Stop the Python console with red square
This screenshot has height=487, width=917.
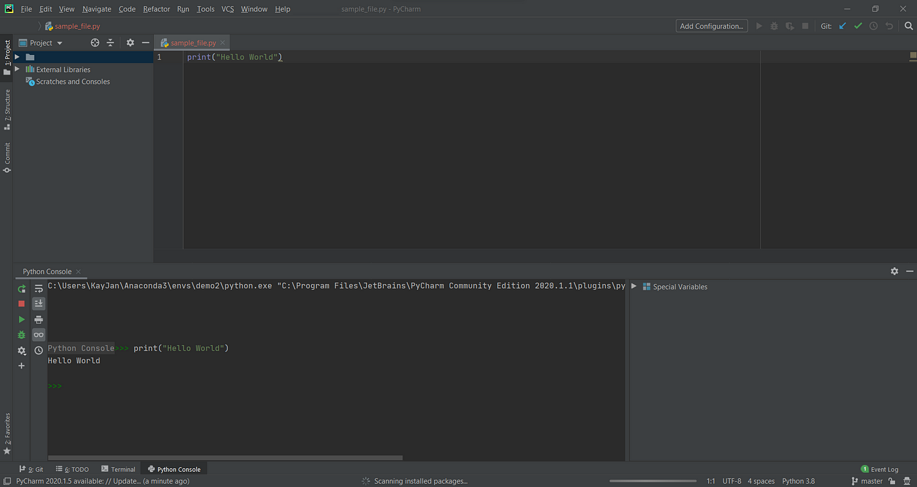[22, 304]
